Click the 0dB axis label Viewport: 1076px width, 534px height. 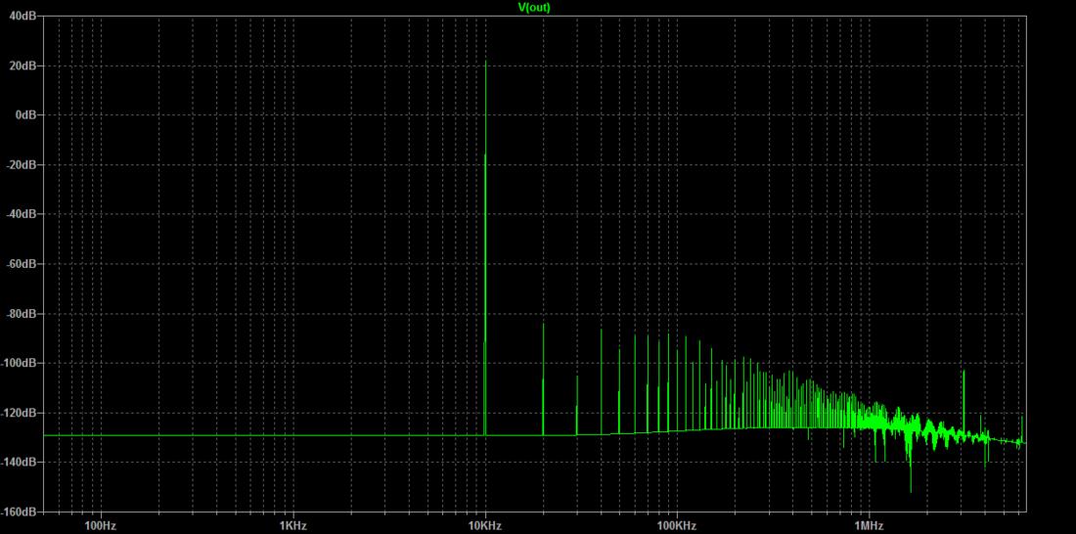pos(25,115)
